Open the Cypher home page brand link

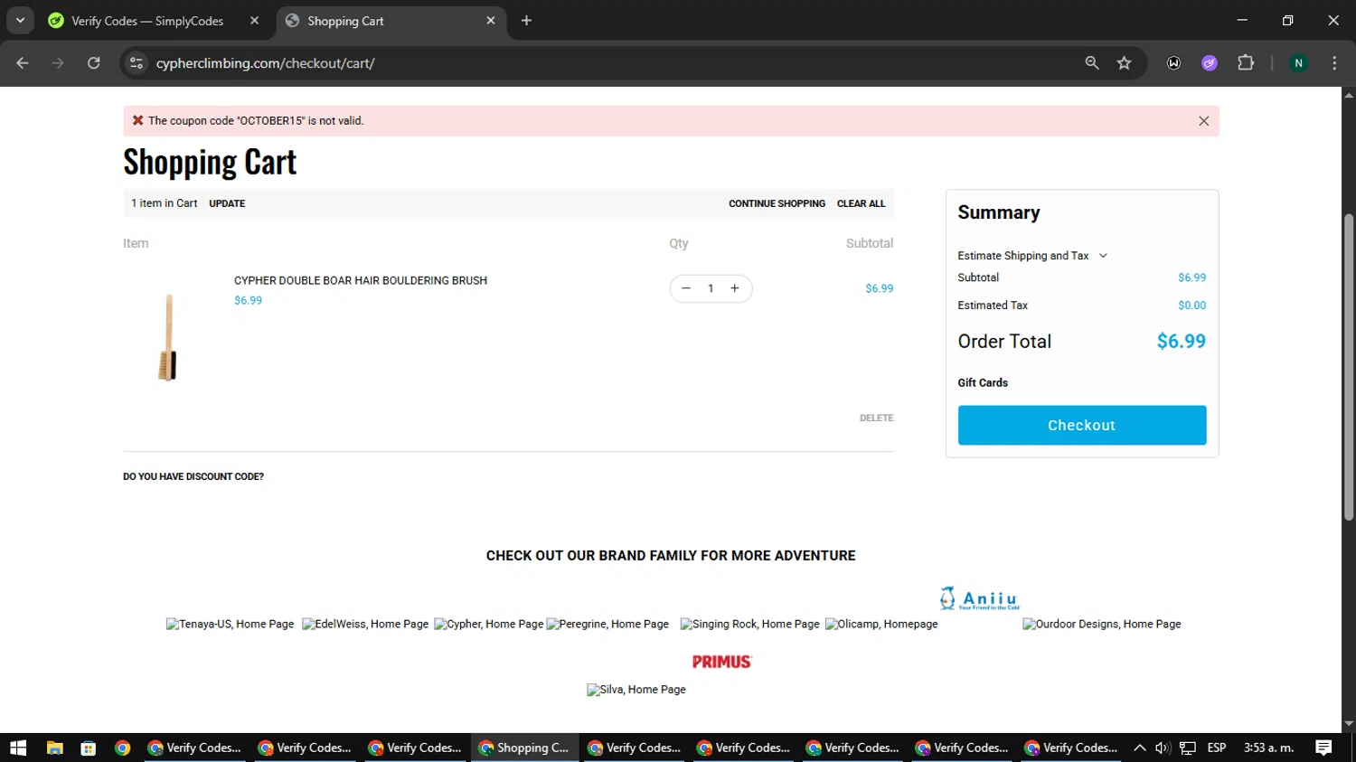[x=489, y=624]
